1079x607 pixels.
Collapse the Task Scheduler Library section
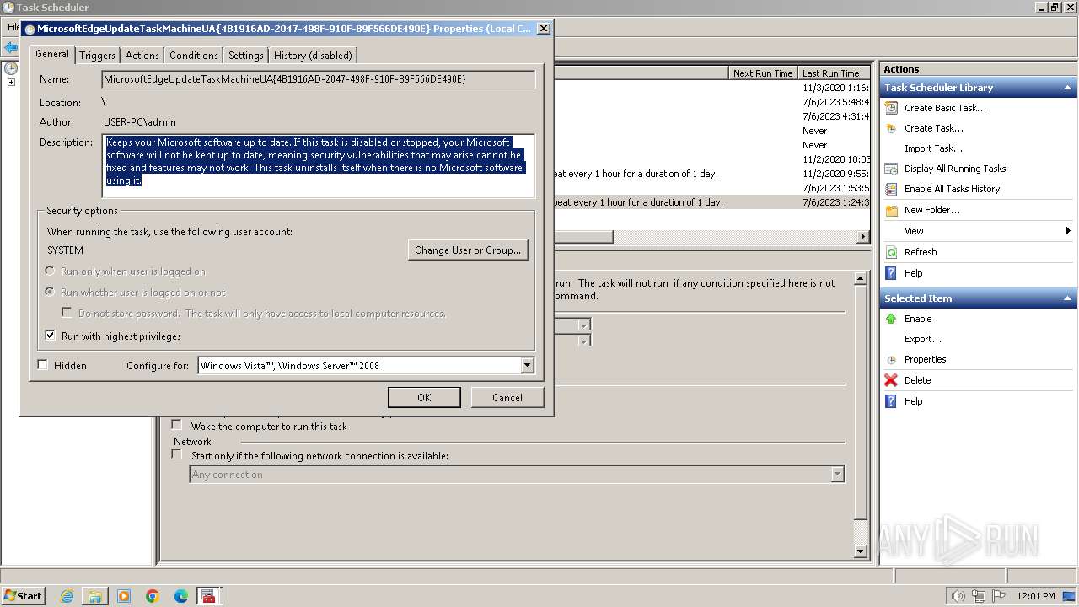click(1067, 88)
